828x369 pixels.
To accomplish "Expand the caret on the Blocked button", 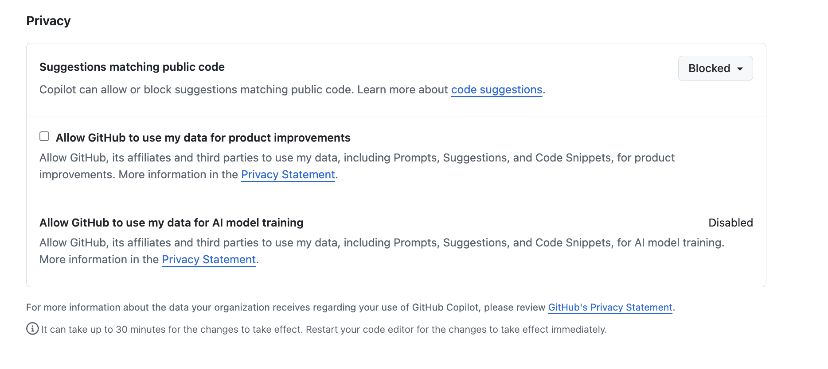I will coord(740,68).
